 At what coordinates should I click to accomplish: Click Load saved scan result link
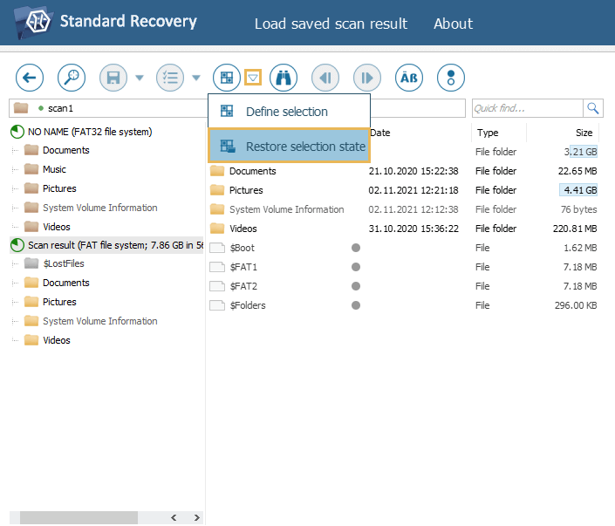pyautogui.click(x=331, y=24)
